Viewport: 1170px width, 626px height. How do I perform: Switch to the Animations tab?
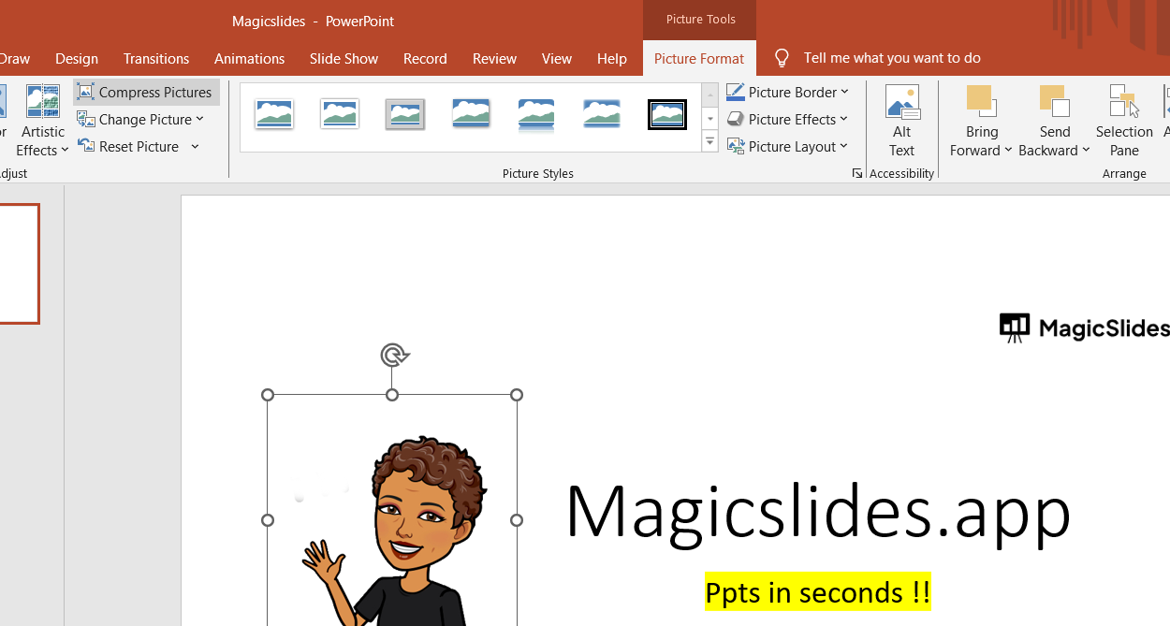[x=250, y=58]
